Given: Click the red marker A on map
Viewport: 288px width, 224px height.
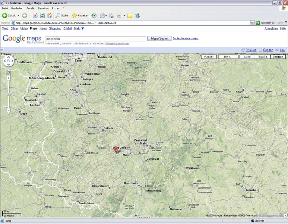Looking at the screenshot, I should 116,150.
